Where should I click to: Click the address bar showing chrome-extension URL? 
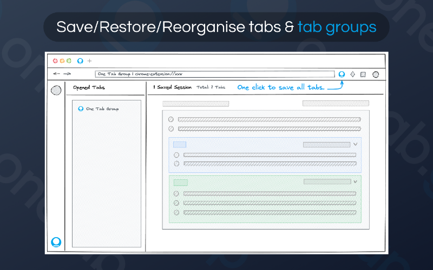tap(215, 74)
